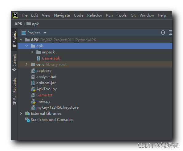Click the External Libraries bars icon
This screenshot has width=183, height=151.
(27, 114)
